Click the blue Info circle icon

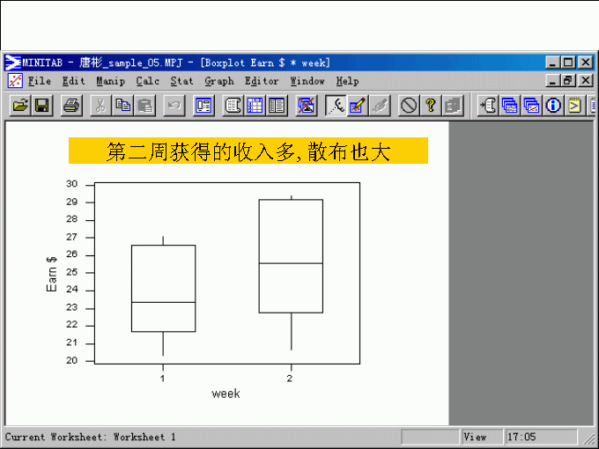[x=553, y=106]
